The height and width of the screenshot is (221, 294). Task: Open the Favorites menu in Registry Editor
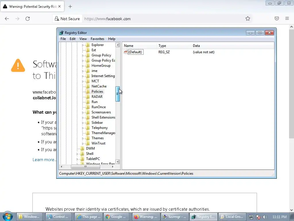coord(97,39)
